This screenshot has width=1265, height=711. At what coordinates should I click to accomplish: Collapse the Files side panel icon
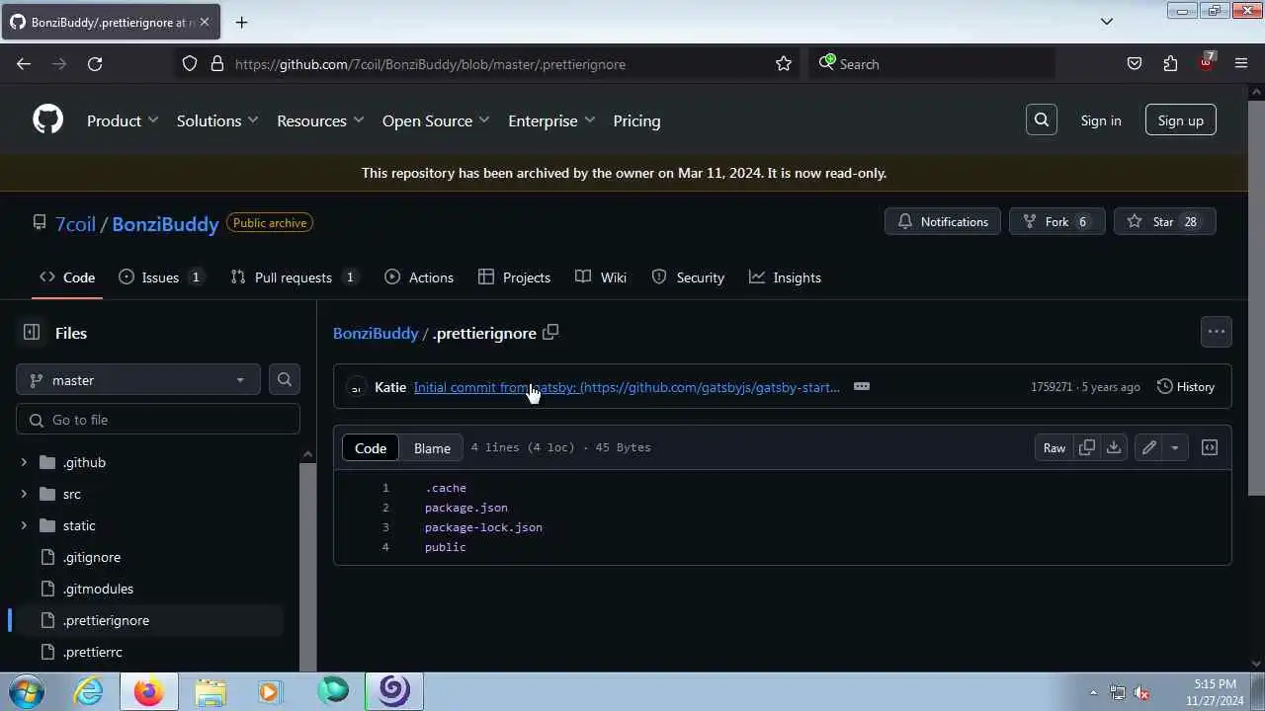32,333
